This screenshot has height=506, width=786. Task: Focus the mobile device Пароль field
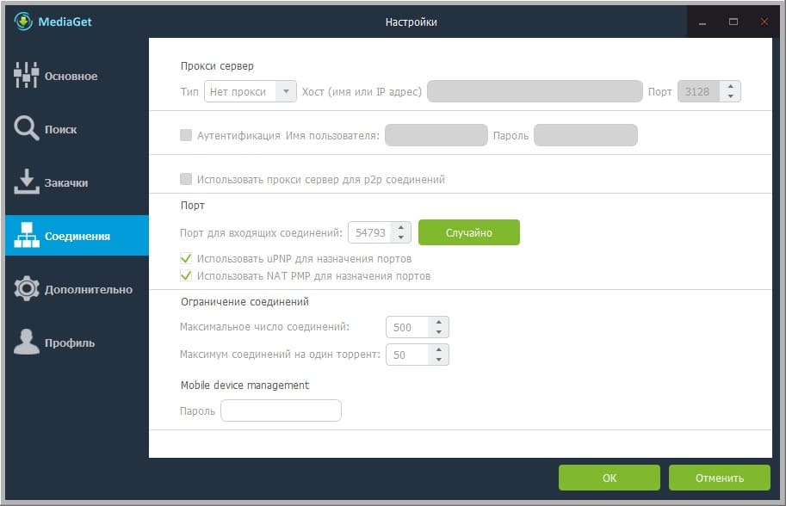281,410
